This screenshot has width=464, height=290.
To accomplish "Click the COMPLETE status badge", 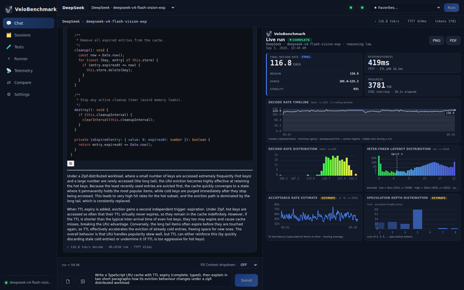I will point(300,40).
